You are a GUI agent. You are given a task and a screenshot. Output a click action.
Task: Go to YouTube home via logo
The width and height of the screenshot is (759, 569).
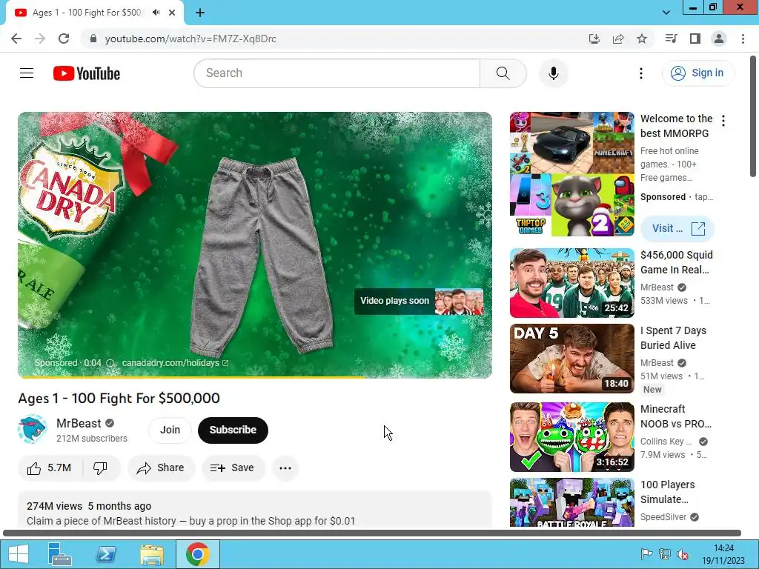point(87,73)
